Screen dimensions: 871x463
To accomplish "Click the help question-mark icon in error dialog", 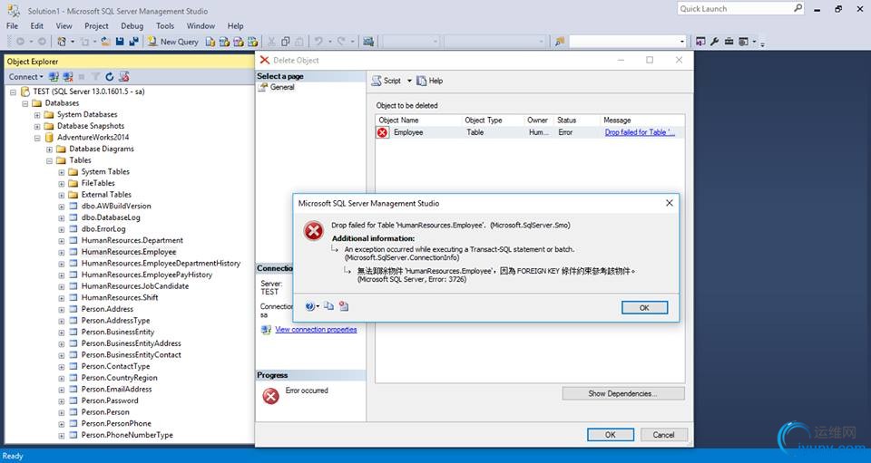I will tap(310, 306).
